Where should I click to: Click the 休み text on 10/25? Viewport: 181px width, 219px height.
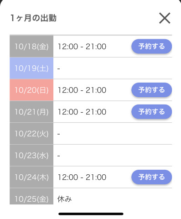65,199
